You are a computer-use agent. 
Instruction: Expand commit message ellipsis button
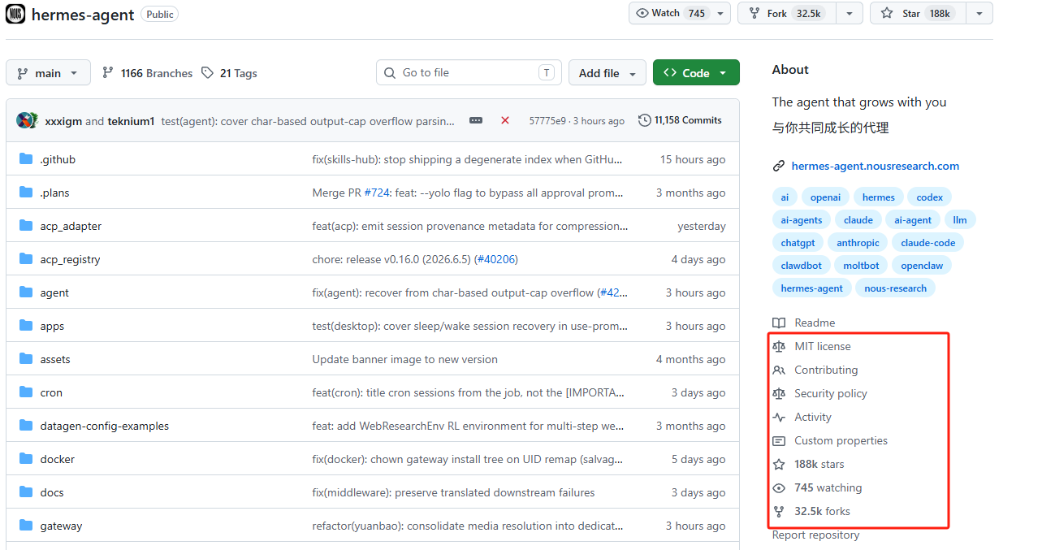(476, 120)
